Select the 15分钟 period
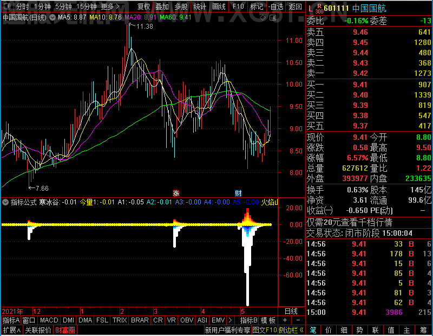Image resolution: width=433 pixels, height=336 pixels. (x=86, y=7)
